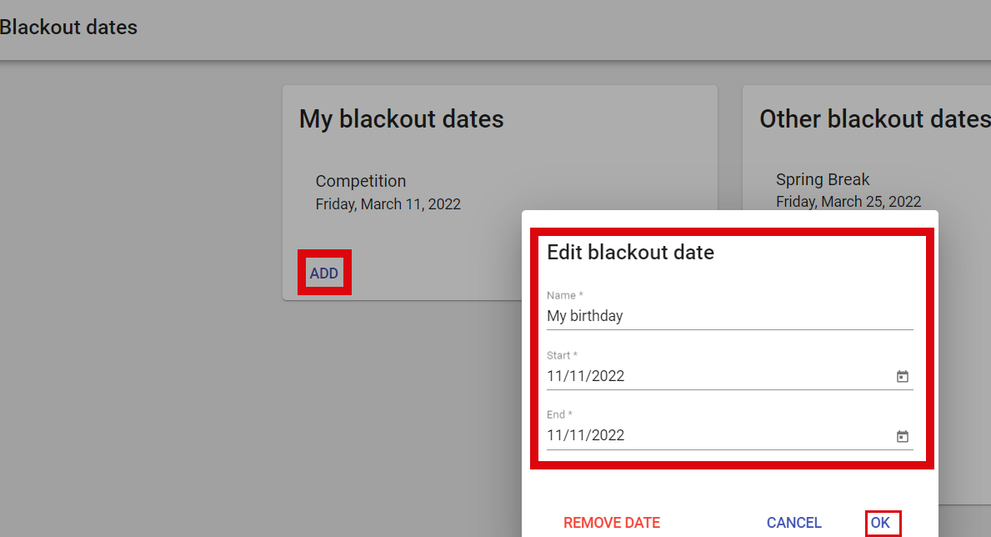991x537 pixels.
Task: Cancel editing the blackout date
Action: click(x=793, y=523)
